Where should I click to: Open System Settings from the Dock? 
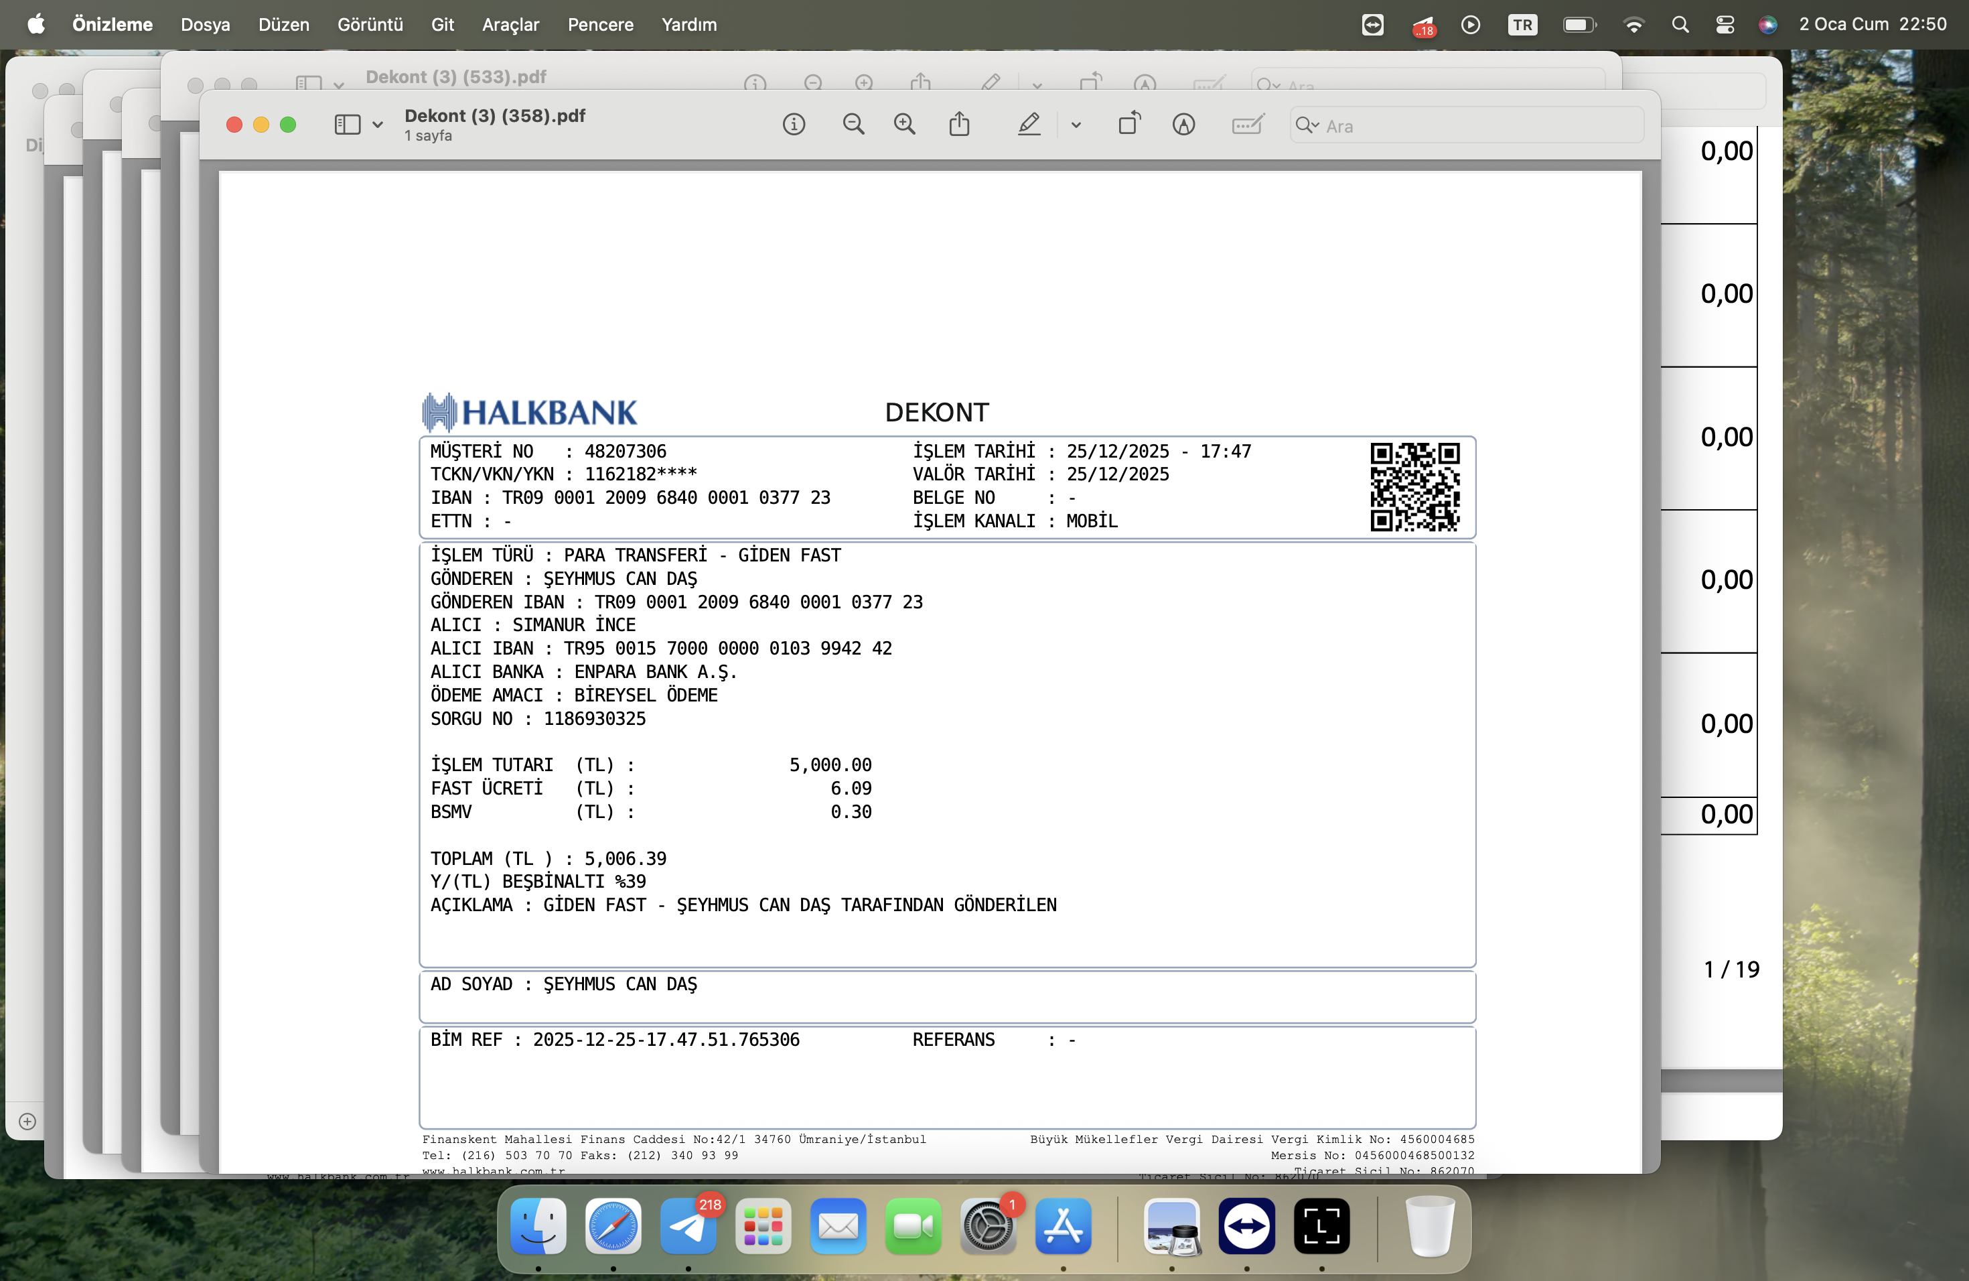pos(988,1225)
